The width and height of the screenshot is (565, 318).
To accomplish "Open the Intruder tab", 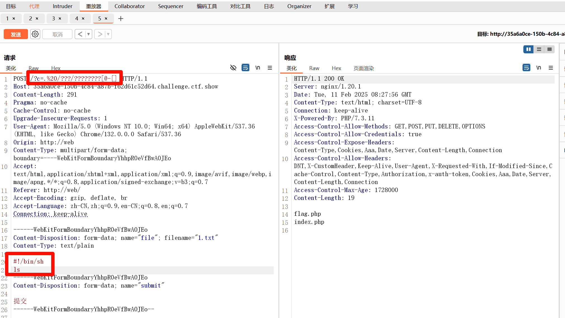I will (62, 6).
